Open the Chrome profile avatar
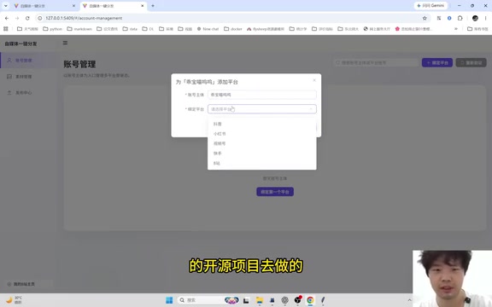492x307 pixels. click(x=475, y=18)
